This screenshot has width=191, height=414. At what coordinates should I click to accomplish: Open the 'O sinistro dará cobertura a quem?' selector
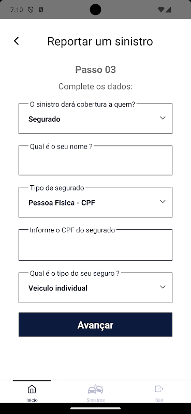click(x=95, y=119)
